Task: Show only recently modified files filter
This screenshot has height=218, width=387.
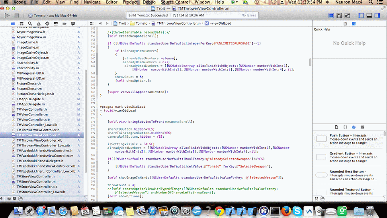Action: pyautogui.click(x=9, y=199)
